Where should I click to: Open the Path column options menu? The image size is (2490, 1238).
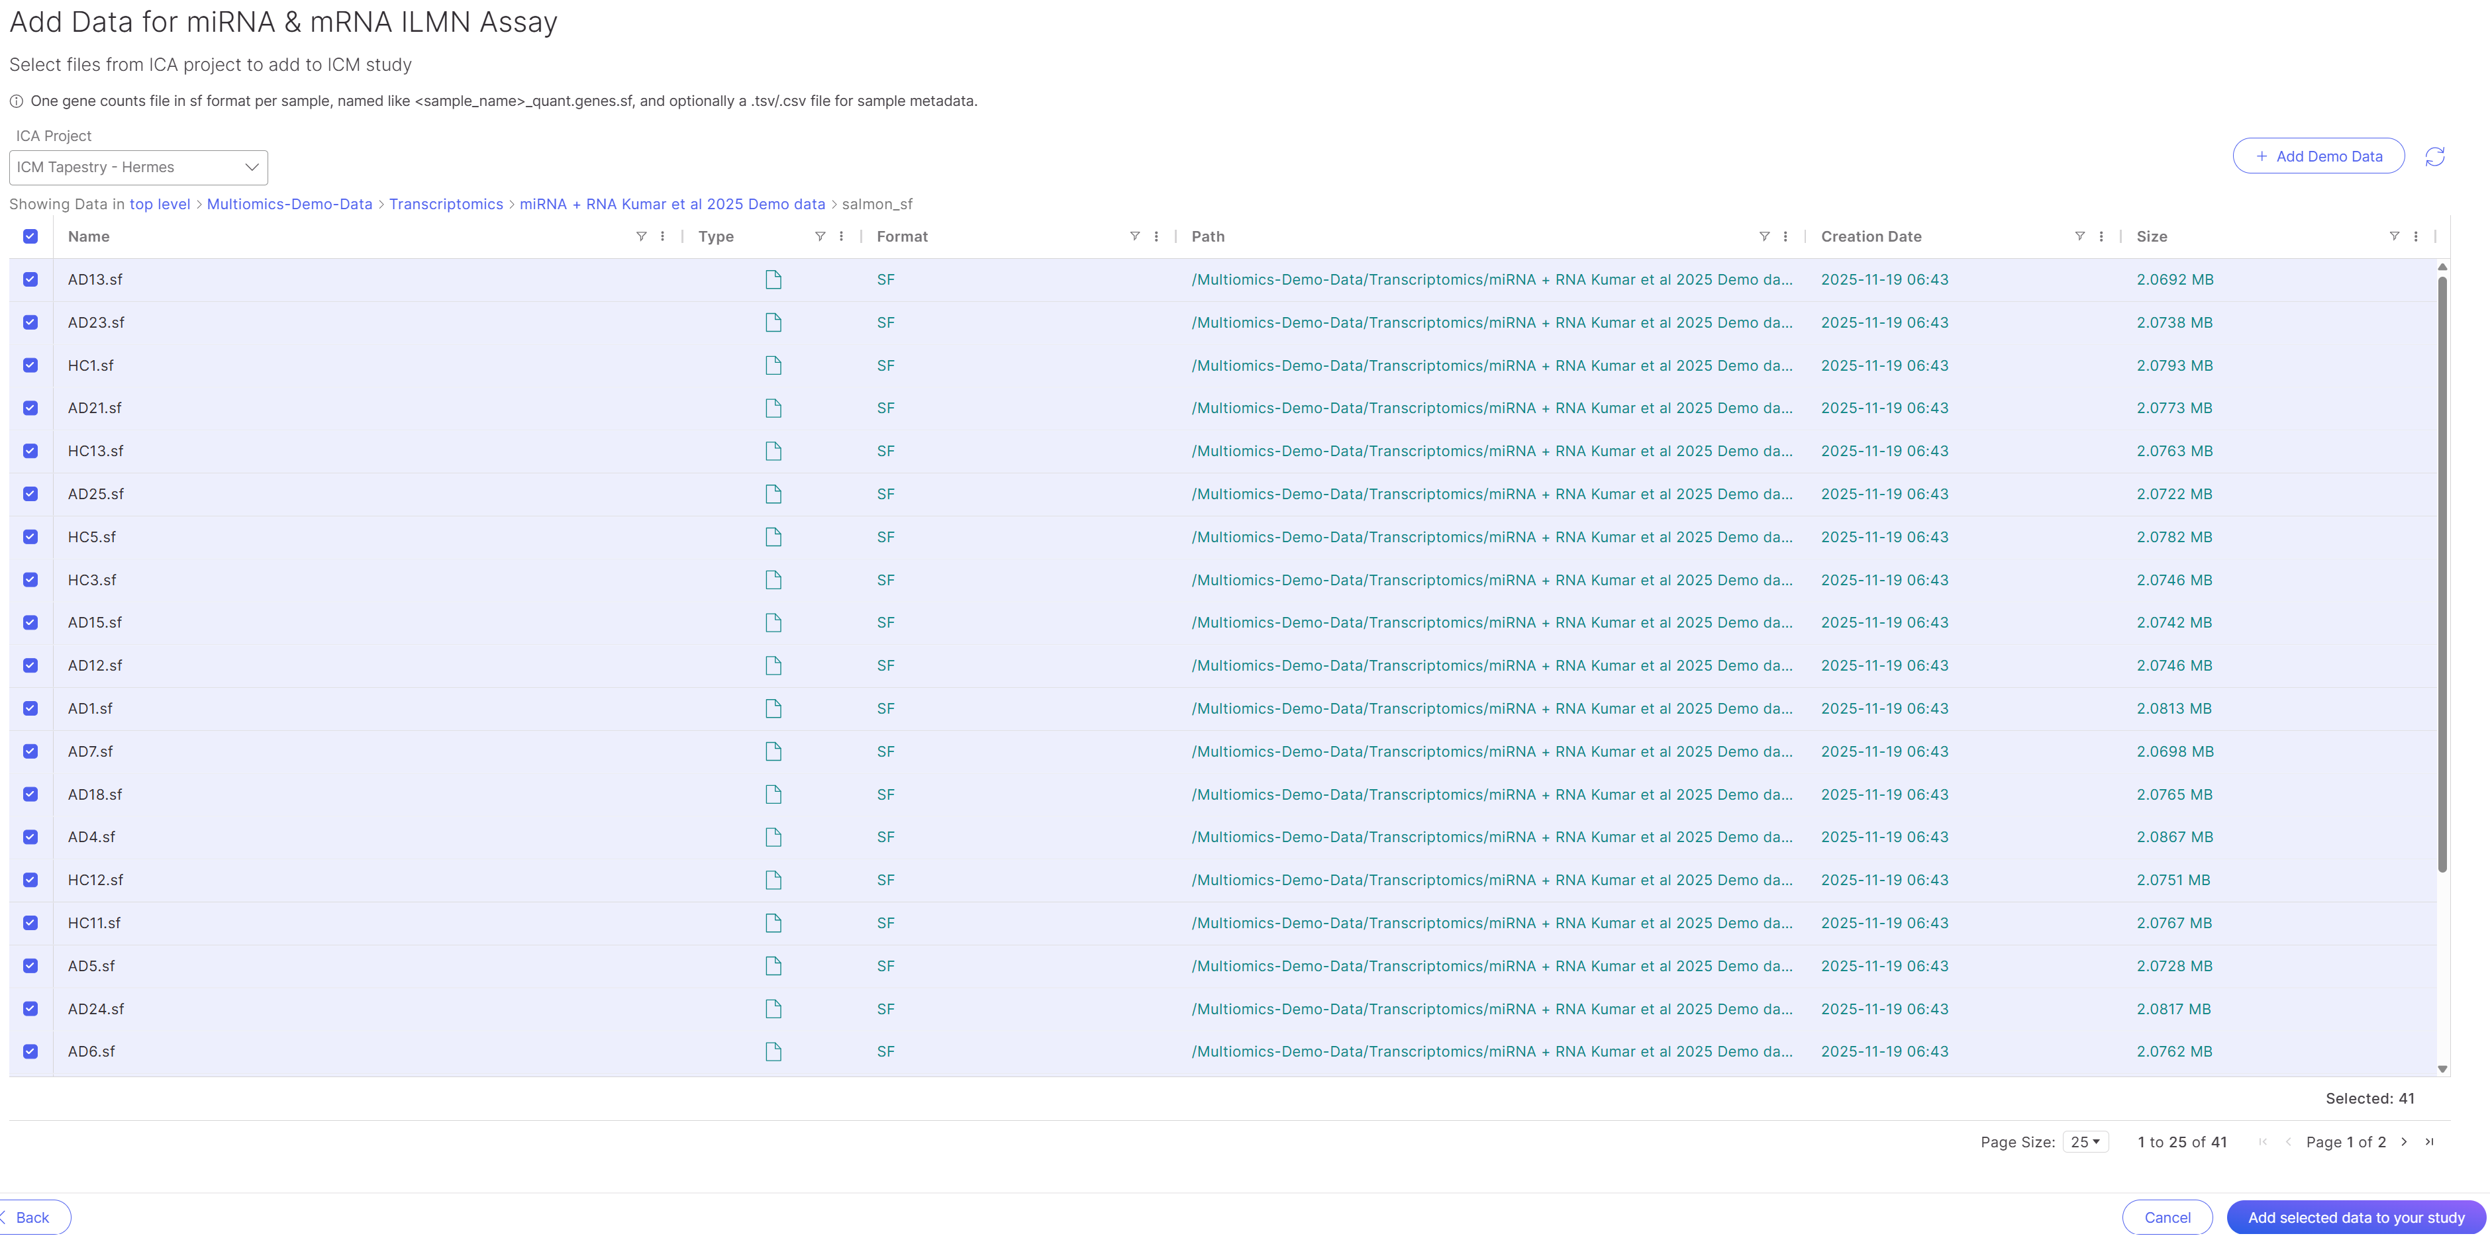pos(1784,237)
